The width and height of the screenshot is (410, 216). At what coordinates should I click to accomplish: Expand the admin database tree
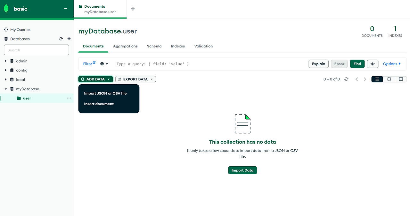coord(5,61)
